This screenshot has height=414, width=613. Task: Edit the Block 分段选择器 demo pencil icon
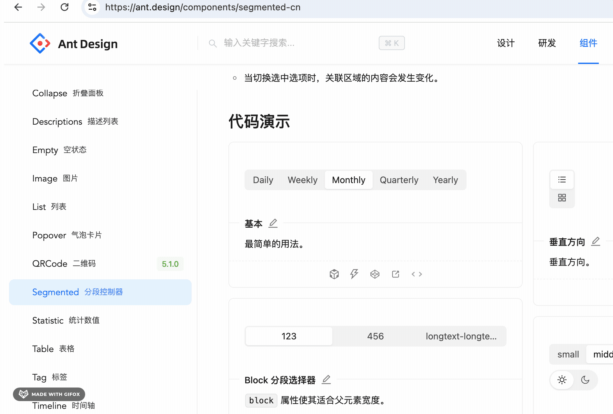[327, 379]
